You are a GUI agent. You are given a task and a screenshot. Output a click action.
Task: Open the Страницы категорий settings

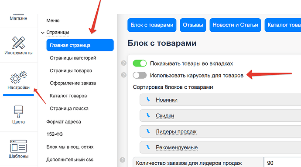pos(73,58)
